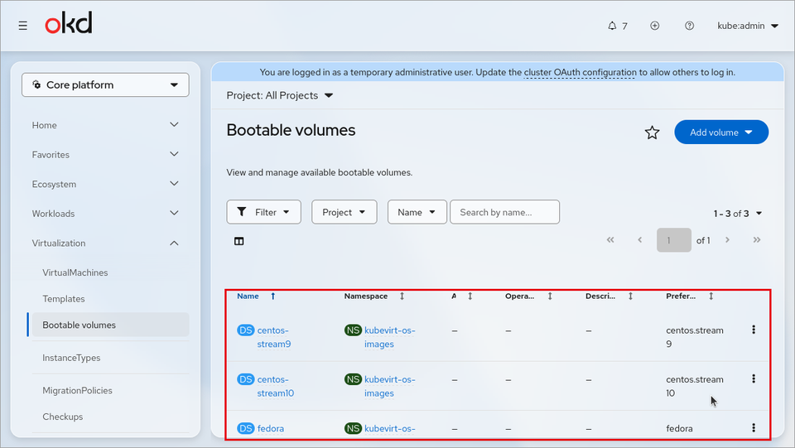This screenshot has height=448, width=795.
Task: Expand the Workloads navigation section
Action: 105,214
